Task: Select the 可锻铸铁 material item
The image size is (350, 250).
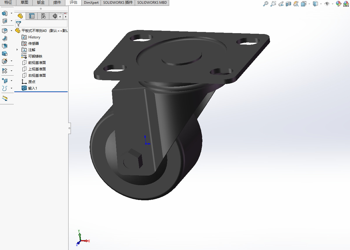Action: (32, 56)
